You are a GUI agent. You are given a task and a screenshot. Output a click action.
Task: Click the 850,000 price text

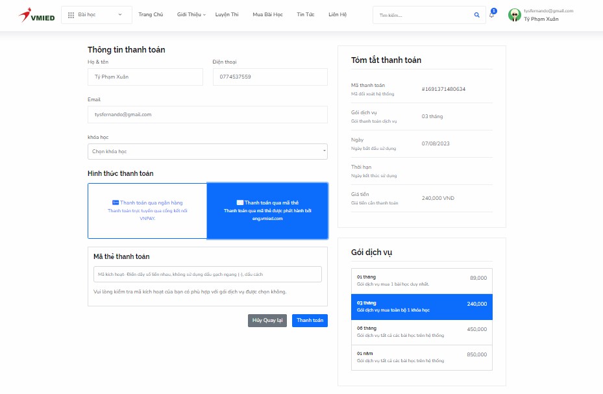point(477,354)
